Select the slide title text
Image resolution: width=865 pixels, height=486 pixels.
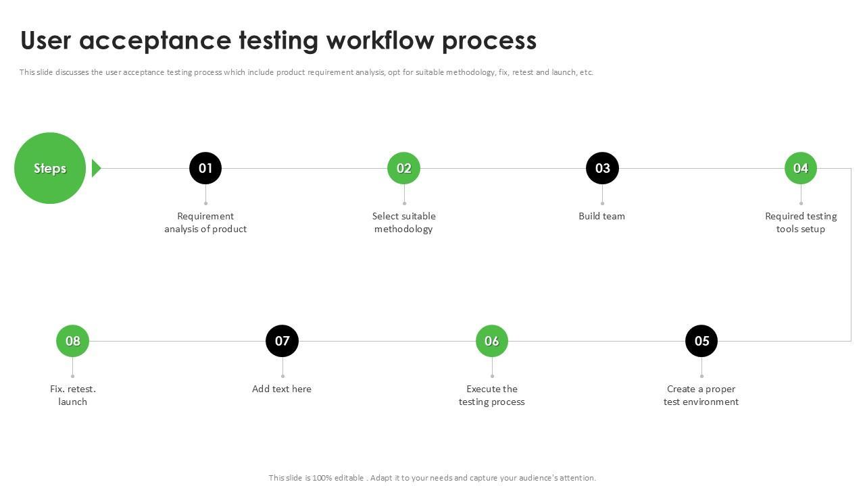click(x=278, y=40)
